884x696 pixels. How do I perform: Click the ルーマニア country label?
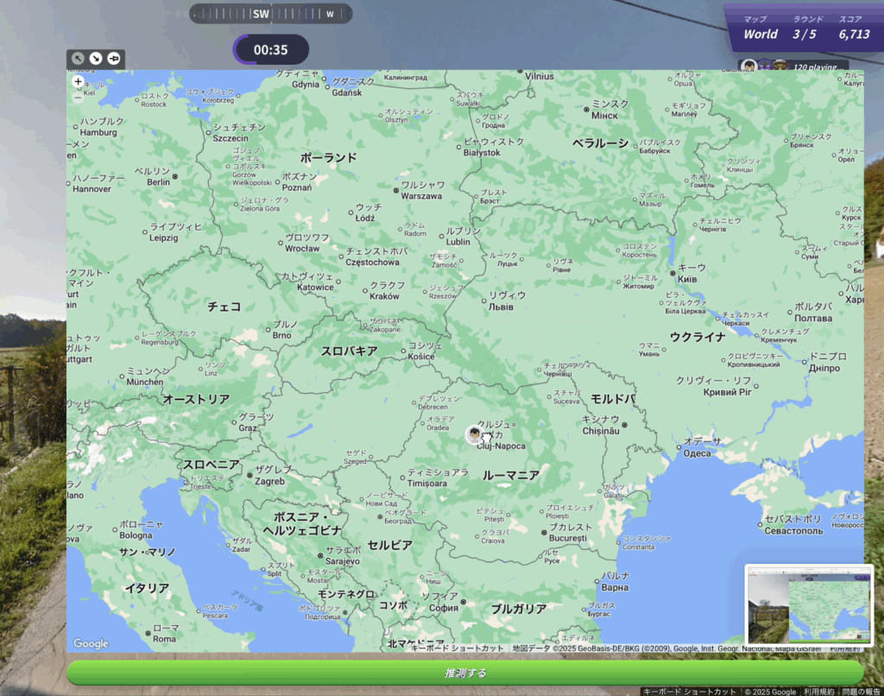click(x=511, y=476)
